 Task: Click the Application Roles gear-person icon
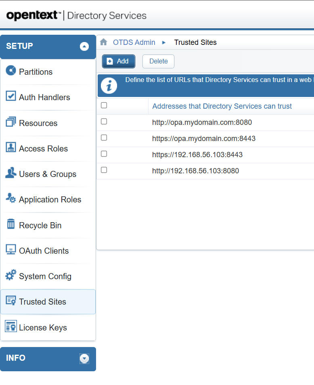tap(11, 198)
